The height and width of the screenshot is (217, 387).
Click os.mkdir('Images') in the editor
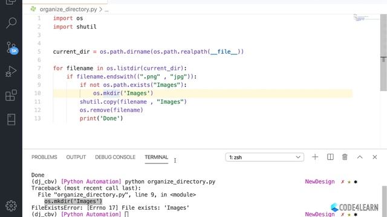(123, 93)
